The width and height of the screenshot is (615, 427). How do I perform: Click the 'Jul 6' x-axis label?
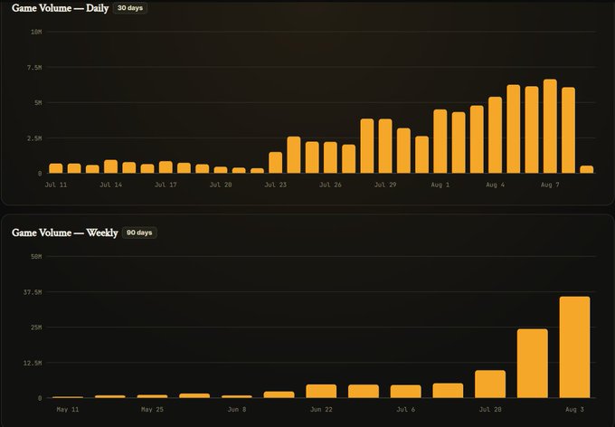(405, 409)
